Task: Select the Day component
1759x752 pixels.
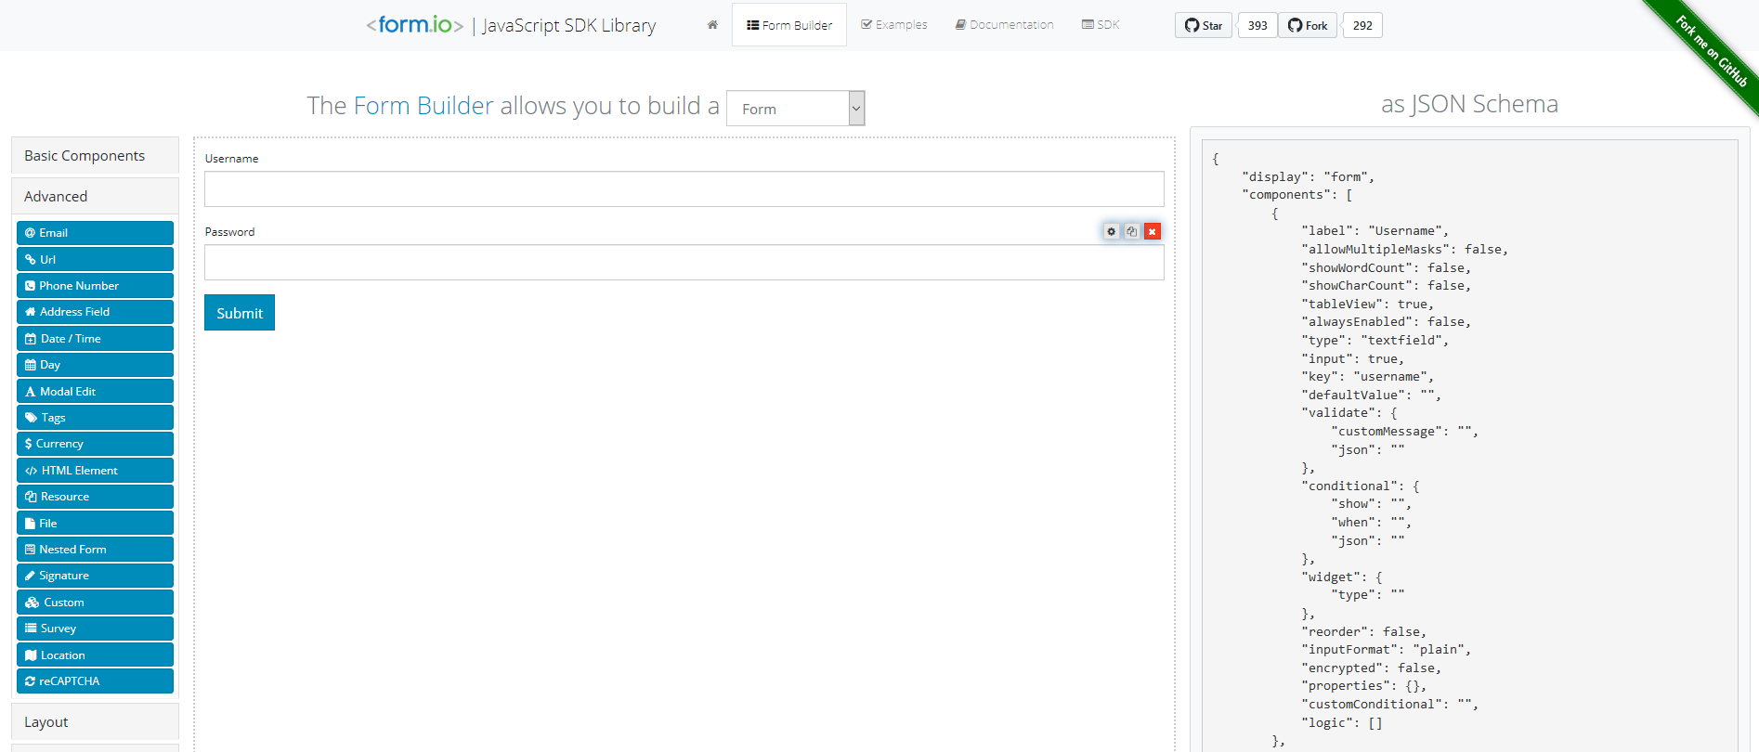Action: [95, 365]
